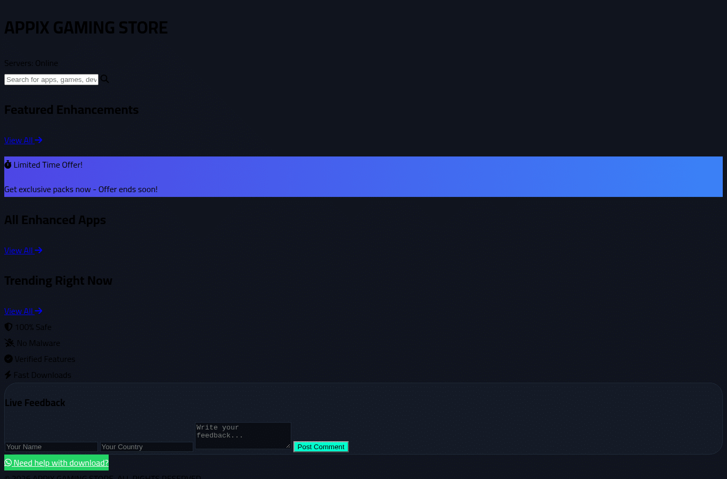The height and width of the screenshot is (479, 727).
Task: Select the Your Country input box
Action: point(146,447)
